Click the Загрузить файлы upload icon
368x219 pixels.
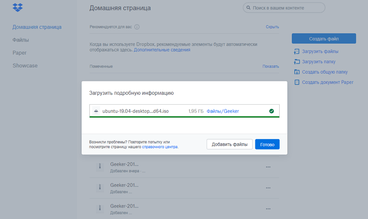tap(297, 52)
